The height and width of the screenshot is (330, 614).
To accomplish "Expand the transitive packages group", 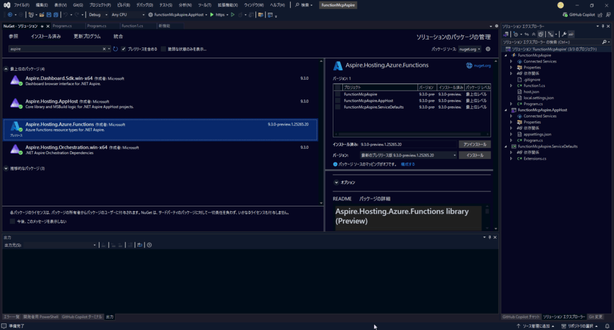I will 6,169.
